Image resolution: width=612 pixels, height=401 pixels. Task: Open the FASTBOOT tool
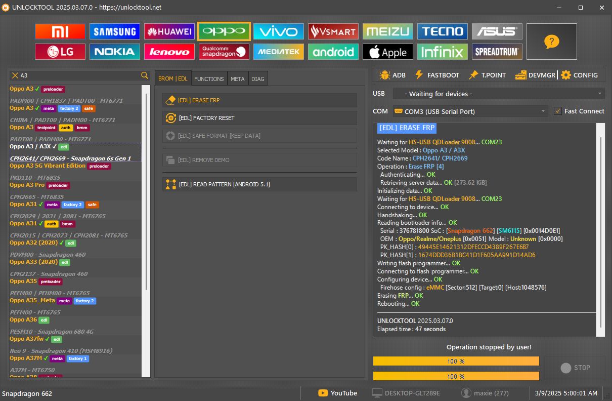pyautogui.click(x=436, y=75)
